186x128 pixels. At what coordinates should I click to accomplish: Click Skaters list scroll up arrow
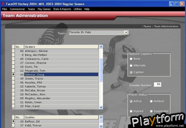pos(101,47)
